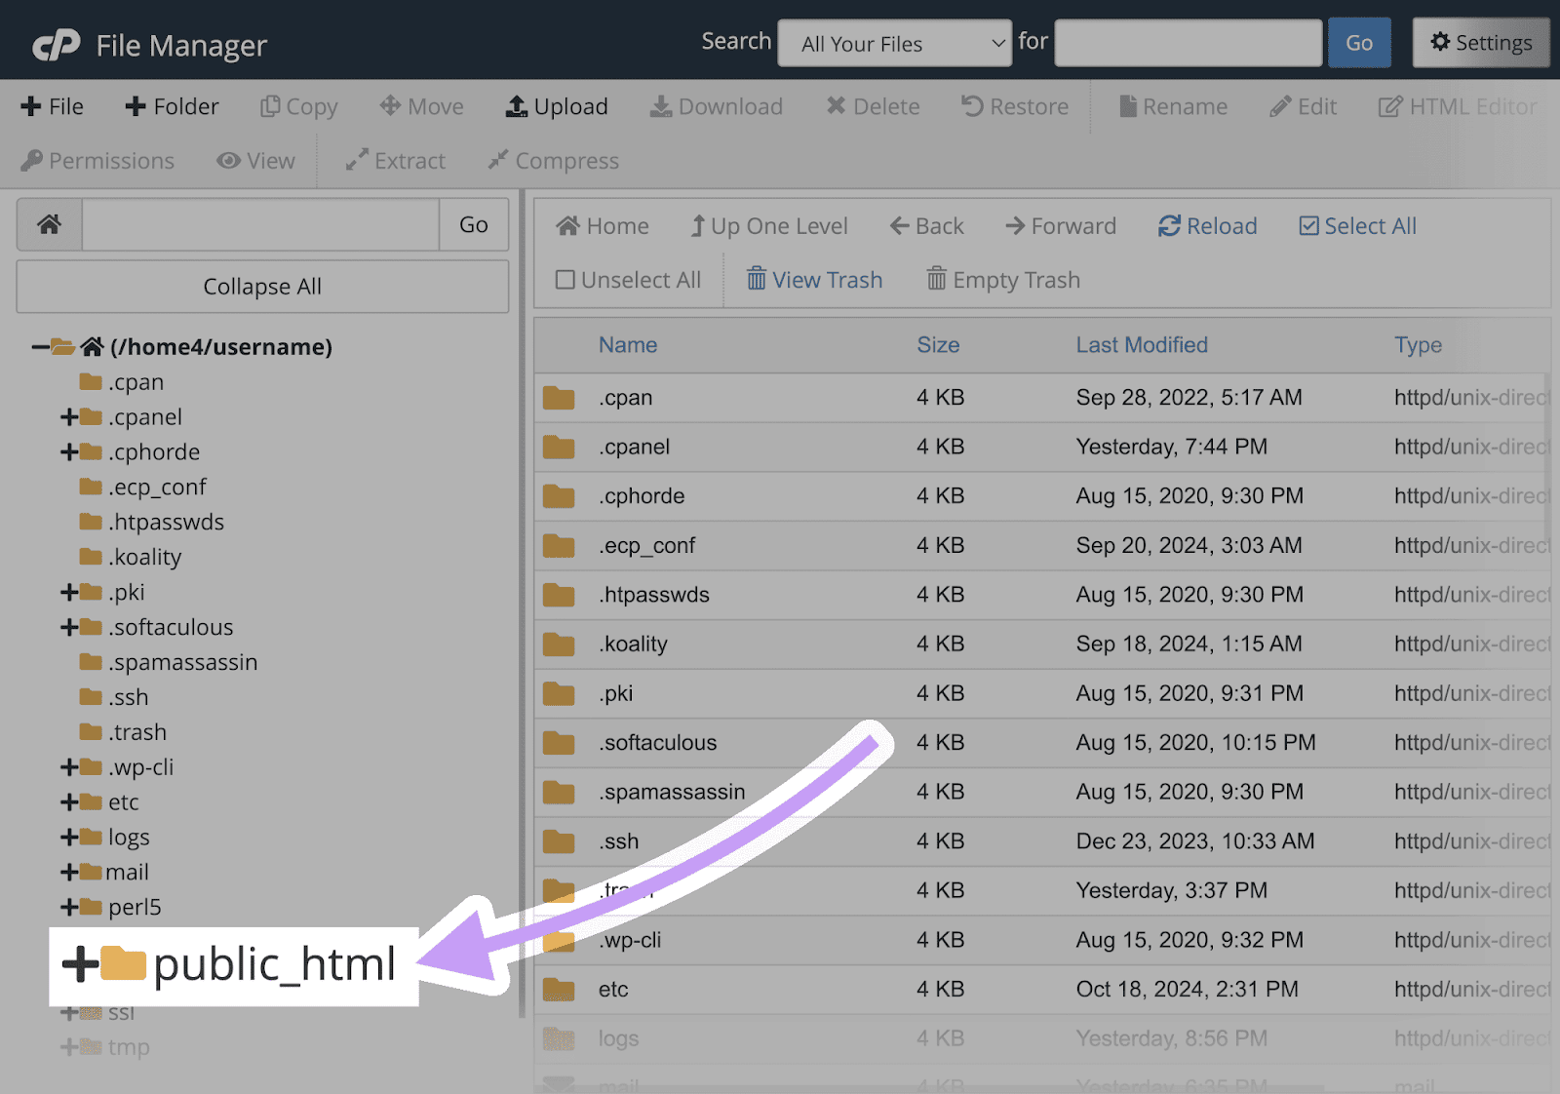Image resolution: width=1560 pixels, height=1094 pixels.
Task: Click the Download tool
Action: tap(716, 106)
